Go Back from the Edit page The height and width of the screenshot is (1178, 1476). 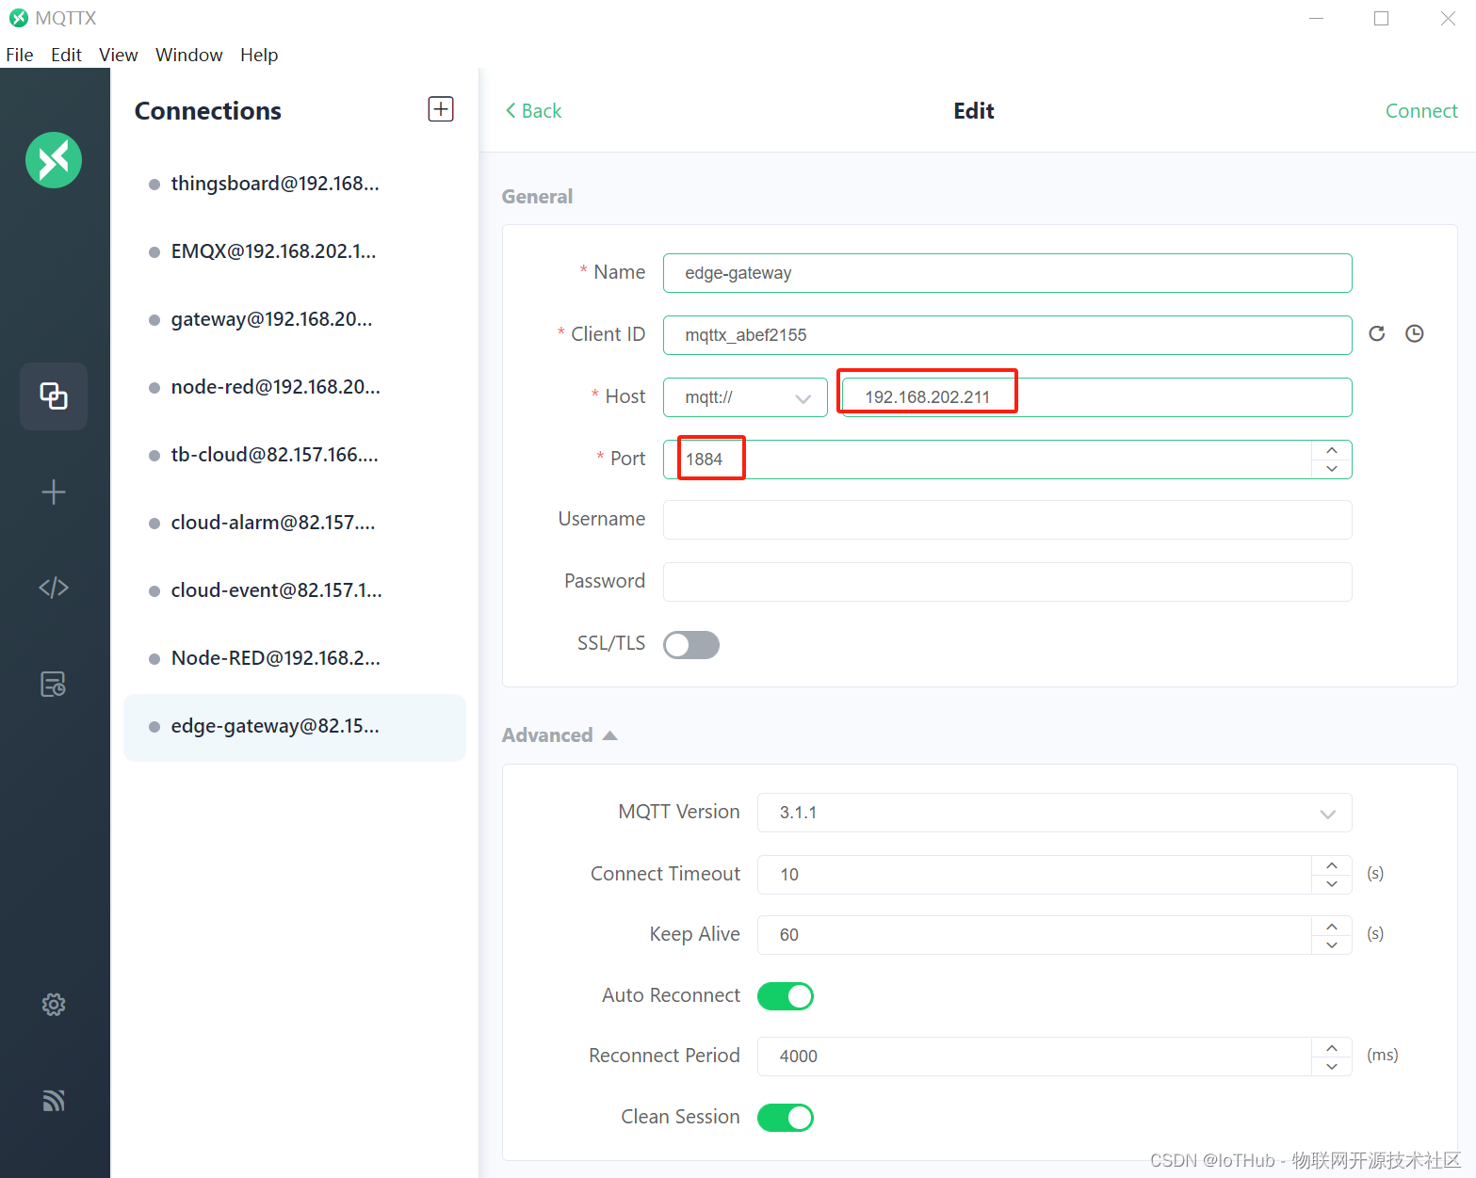tap(533, 111)
